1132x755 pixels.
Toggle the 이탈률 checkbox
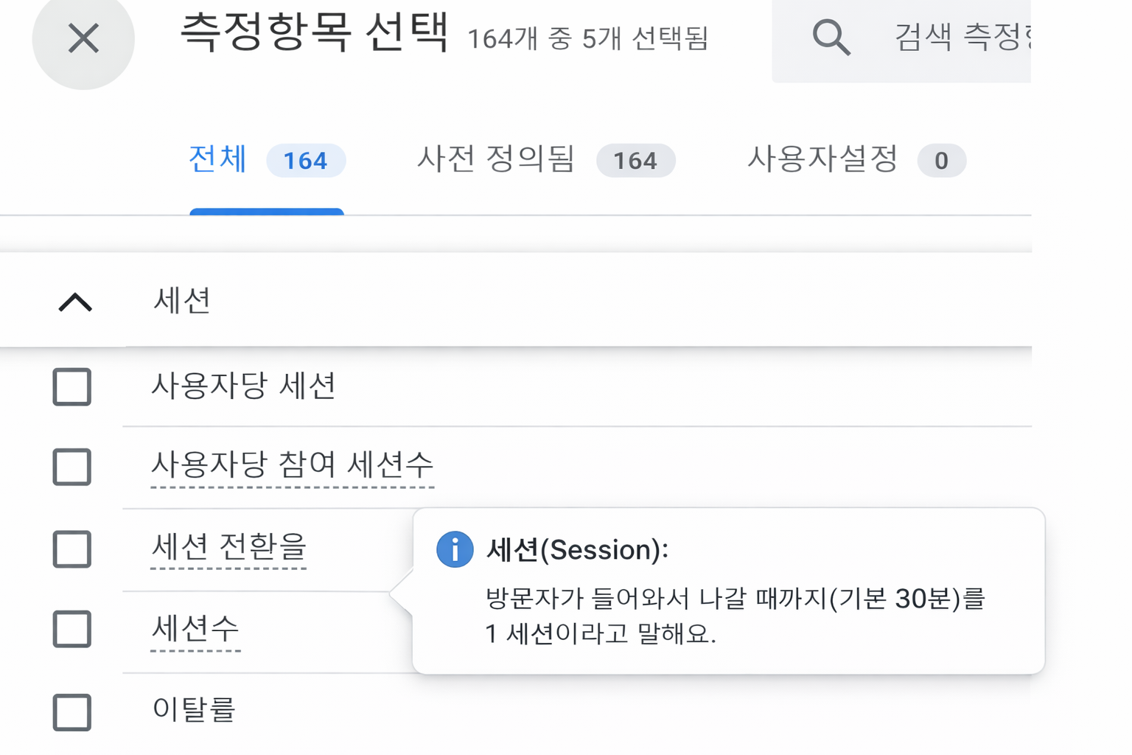72,712
